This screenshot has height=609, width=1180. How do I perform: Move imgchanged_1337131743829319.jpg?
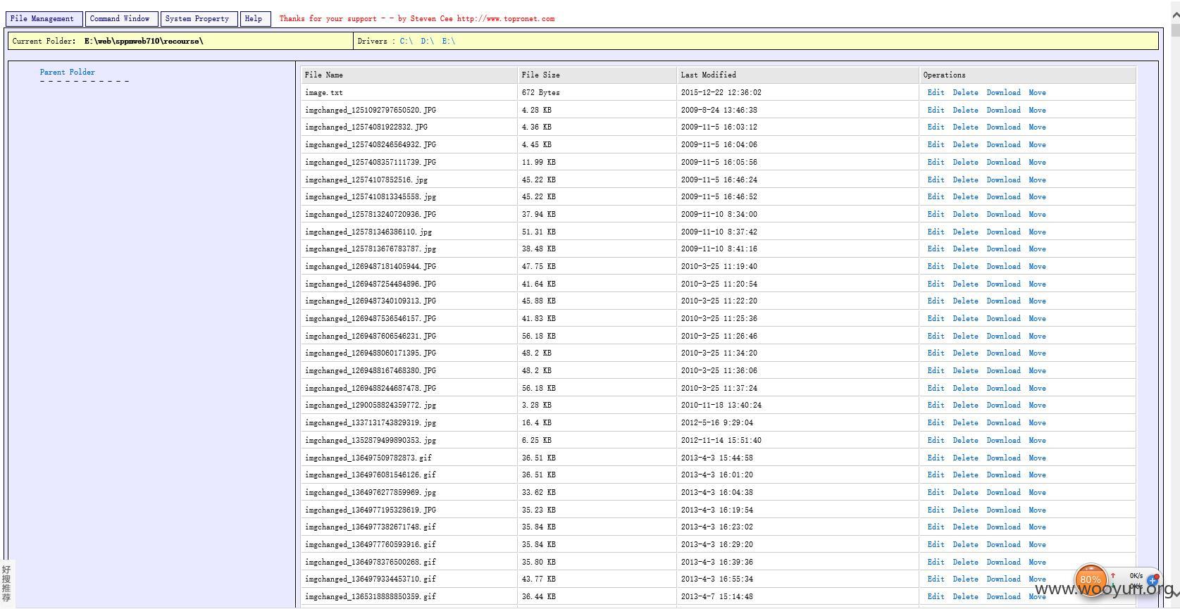[x=1037, y=422]
